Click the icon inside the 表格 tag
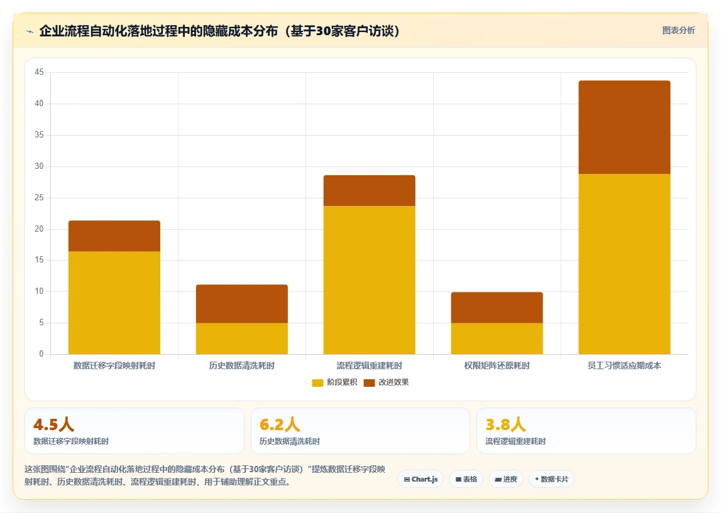This screenshot has height=513, width=721. (x=458, y=480)
